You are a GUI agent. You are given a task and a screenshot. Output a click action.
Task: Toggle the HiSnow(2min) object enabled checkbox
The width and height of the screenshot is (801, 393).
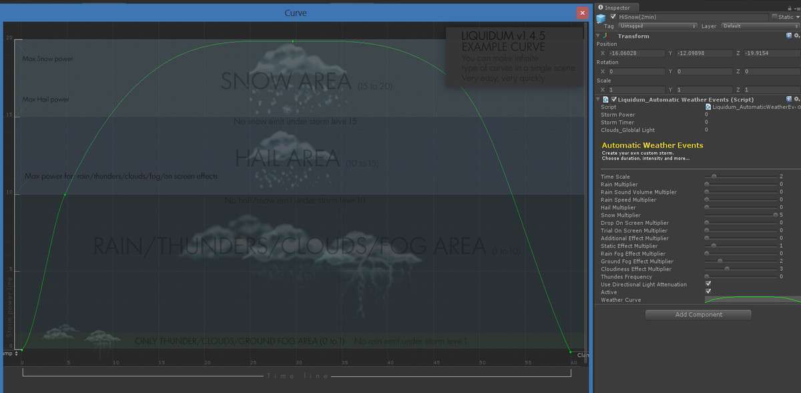[613, 17]
